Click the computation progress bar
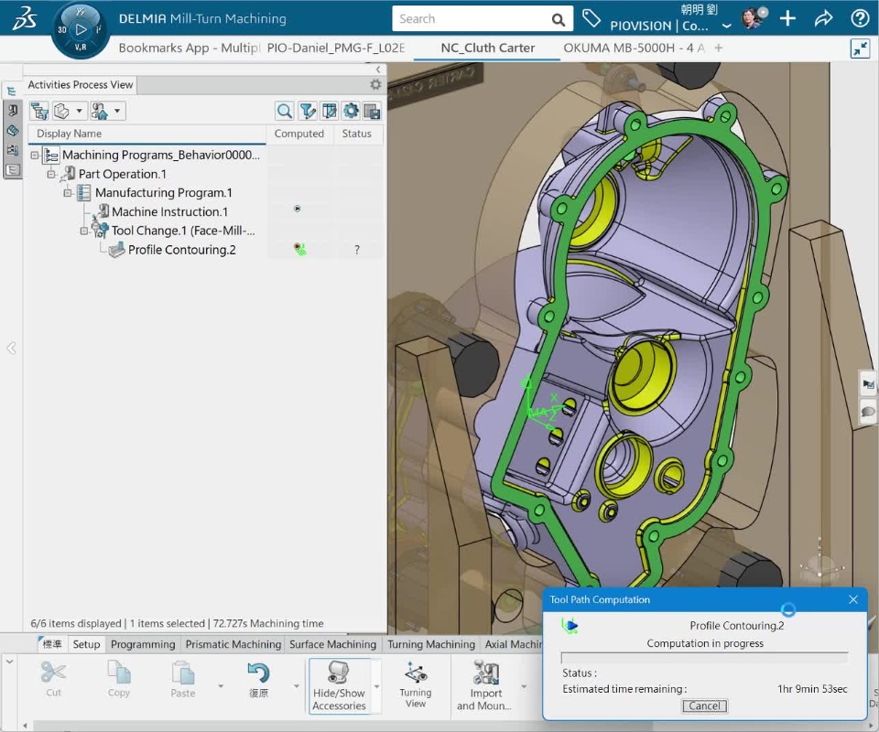This screenshot has width=879, height=732. click(x=705, y=658)
